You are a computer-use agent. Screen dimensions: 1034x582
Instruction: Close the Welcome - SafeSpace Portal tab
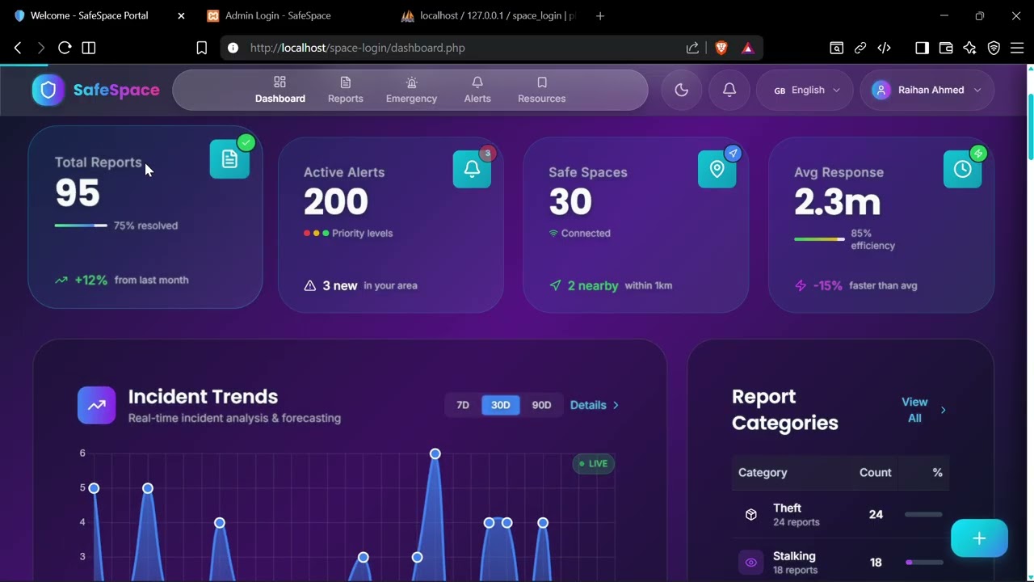point(181,15)
